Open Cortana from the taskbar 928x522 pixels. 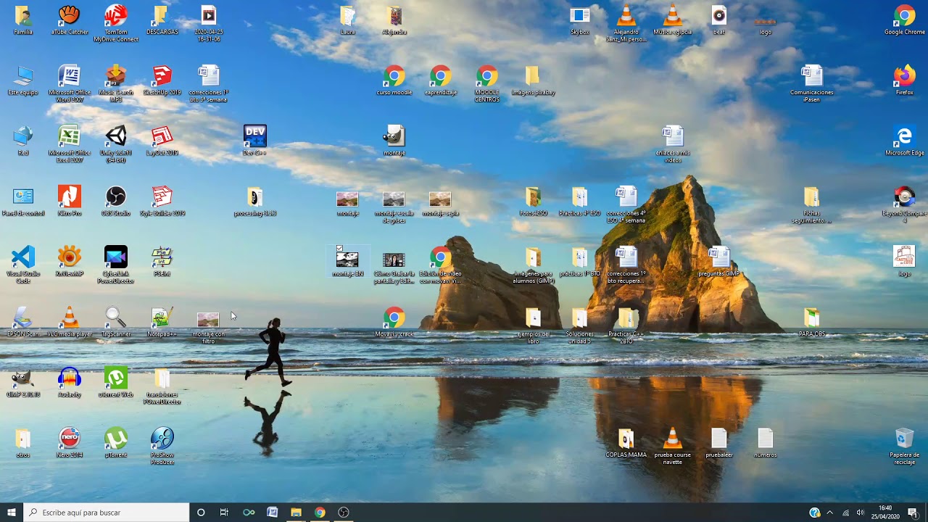(x=201, y=513)
